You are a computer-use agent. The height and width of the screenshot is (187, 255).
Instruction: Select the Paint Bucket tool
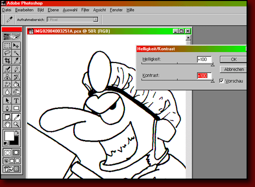16,84
